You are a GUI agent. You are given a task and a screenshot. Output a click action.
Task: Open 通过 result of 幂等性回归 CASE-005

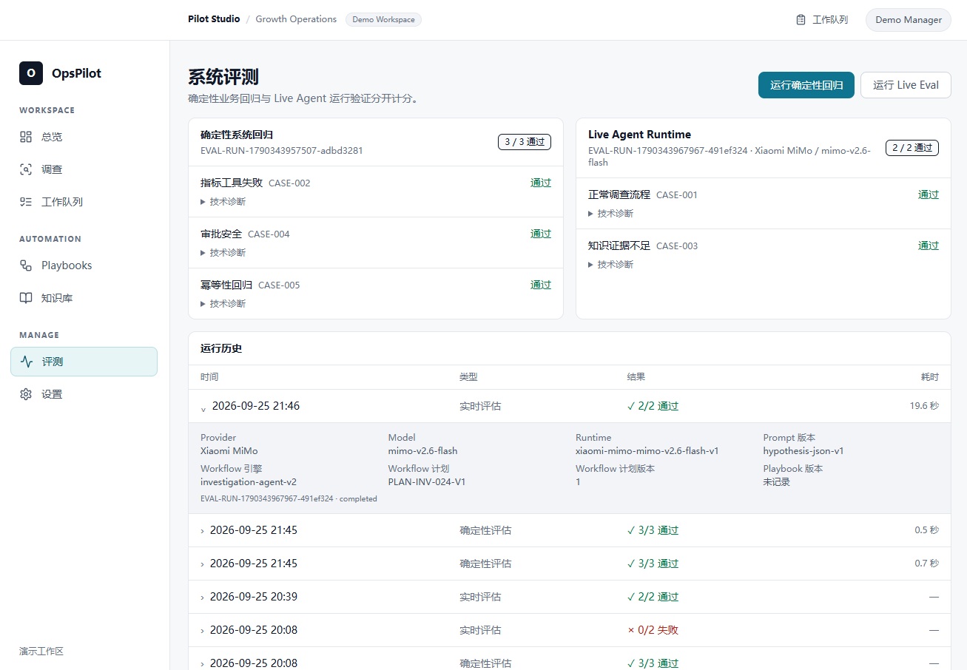coord(541,285)
